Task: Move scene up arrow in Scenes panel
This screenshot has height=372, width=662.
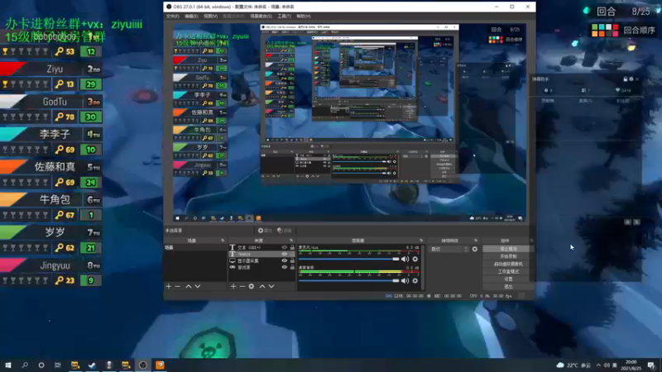Action: tap(189, 286)
